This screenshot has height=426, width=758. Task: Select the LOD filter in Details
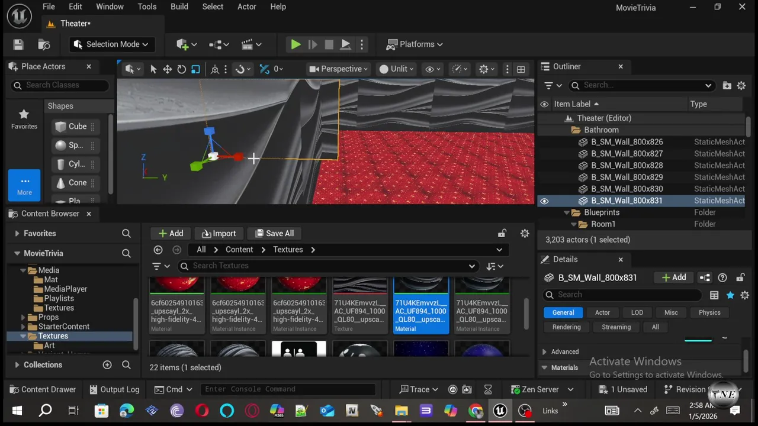(x=637, y=312)
